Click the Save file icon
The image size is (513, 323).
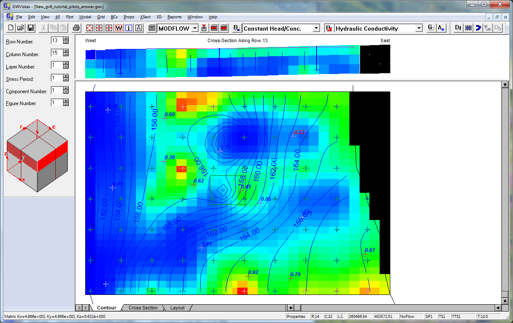point(31,28)
